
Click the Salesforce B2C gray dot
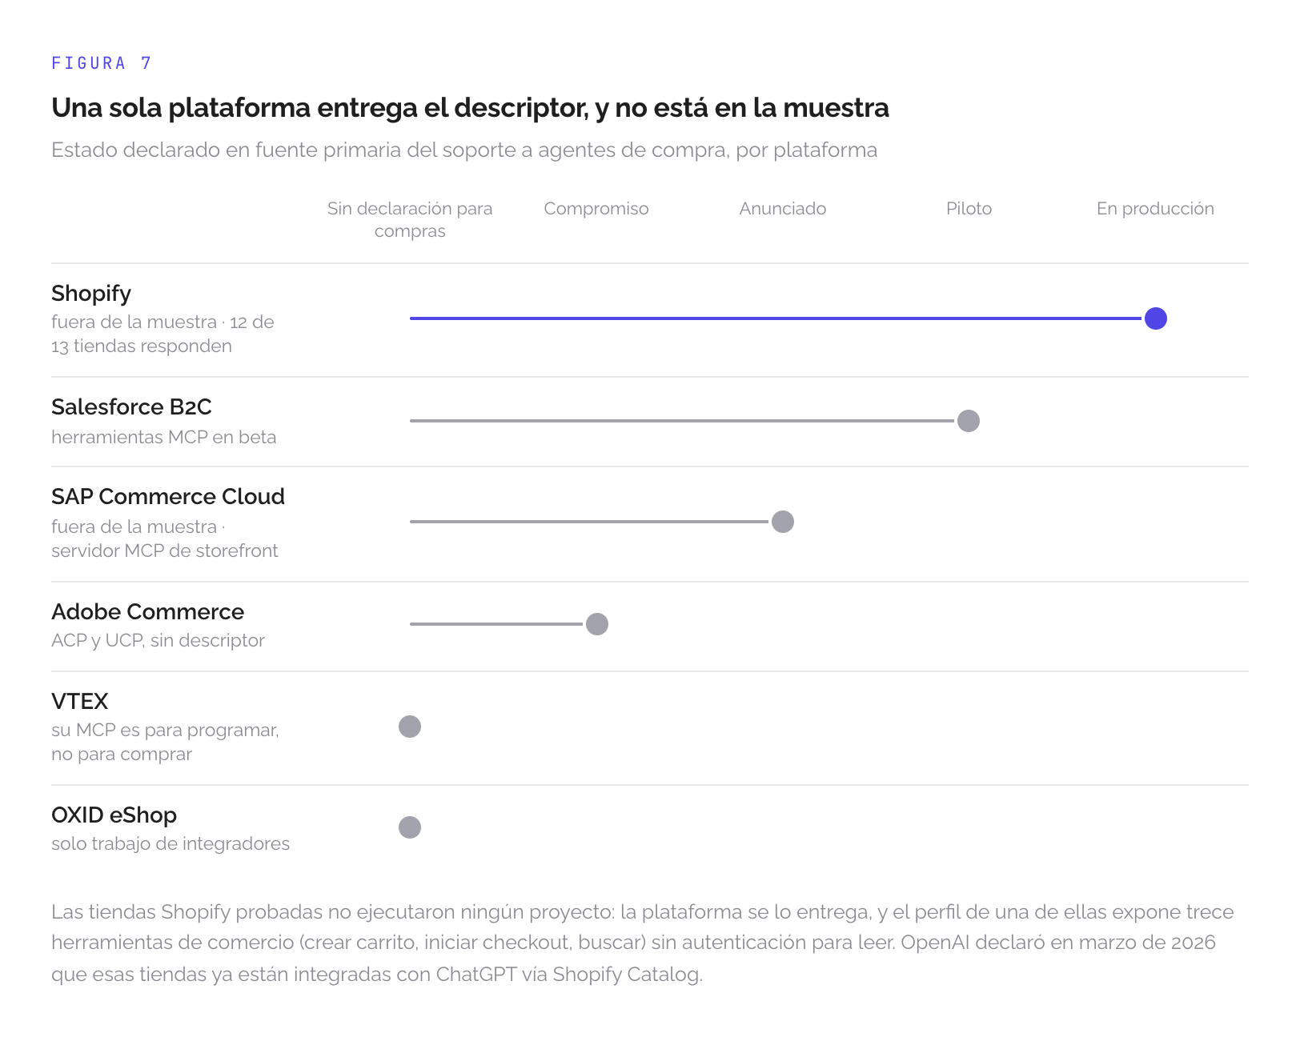click(969, 421)
